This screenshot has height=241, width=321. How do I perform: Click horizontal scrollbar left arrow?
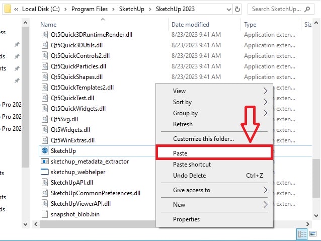tap(36, 224)
